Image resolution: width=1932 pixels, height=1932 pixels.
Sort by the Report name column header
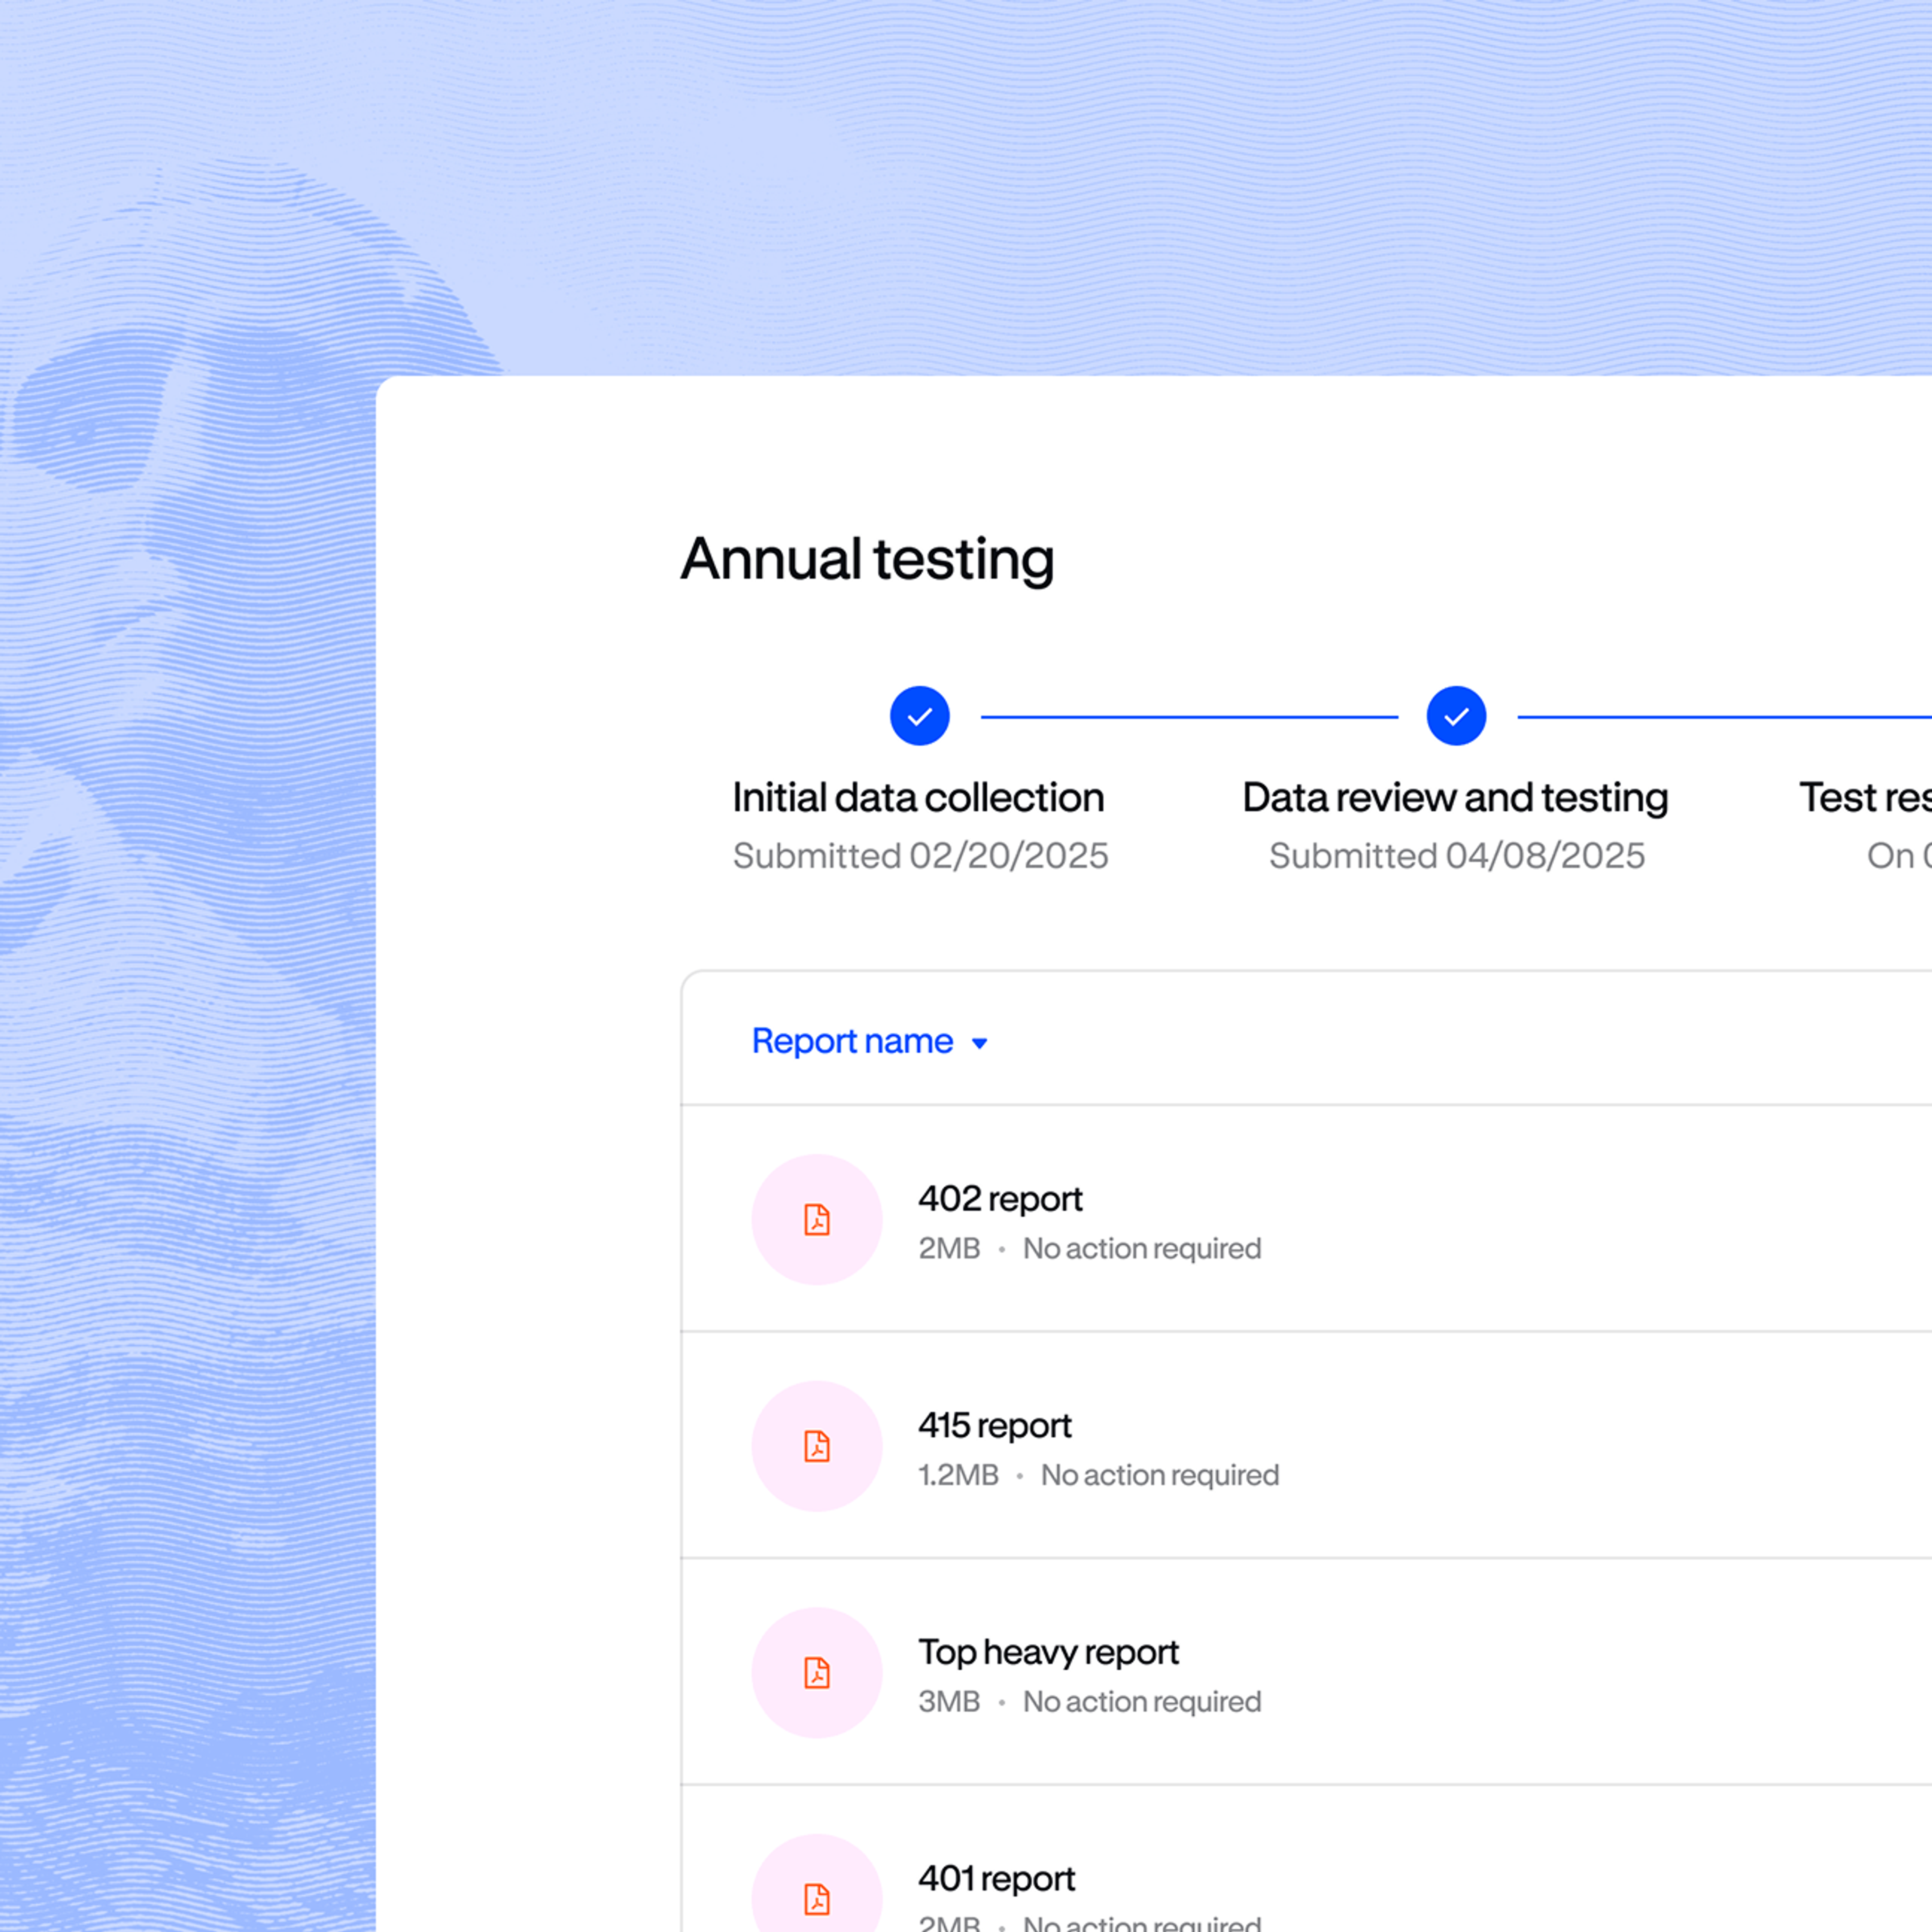pyautogui.click(x=852, y=1041)
